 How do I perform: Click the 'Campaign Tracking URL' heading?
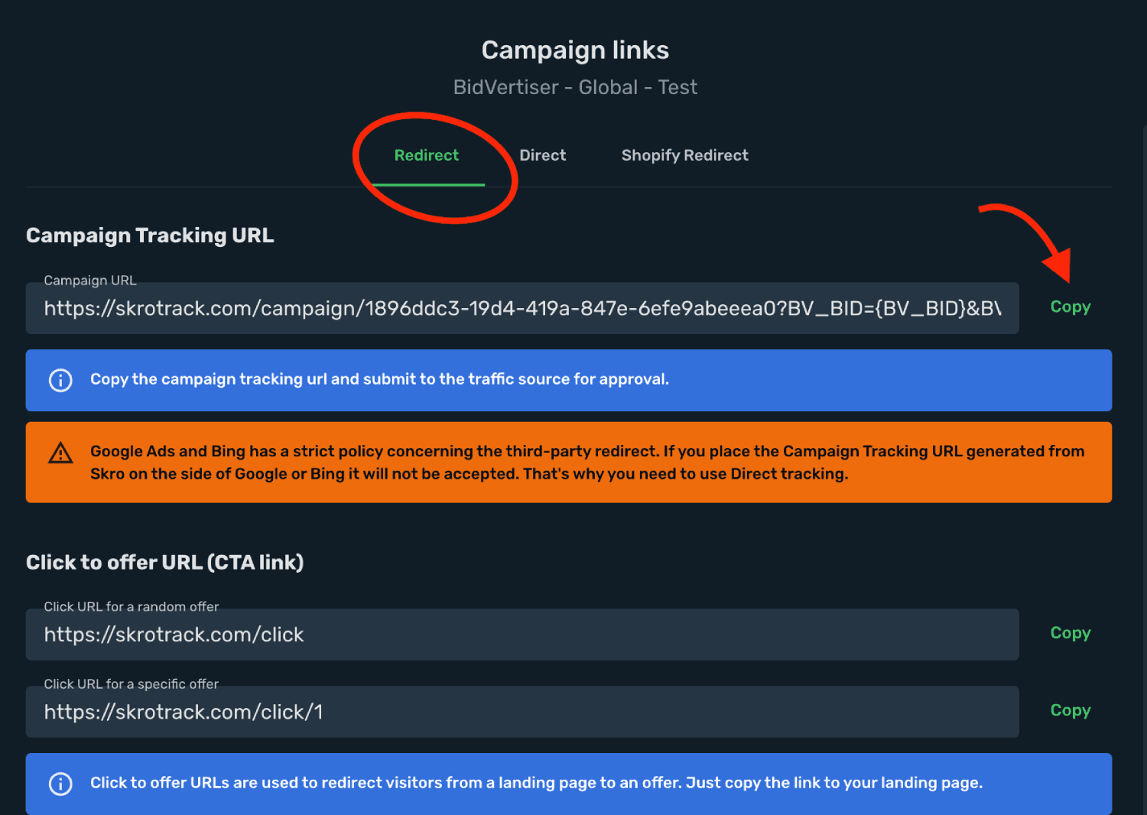point(150,235)
